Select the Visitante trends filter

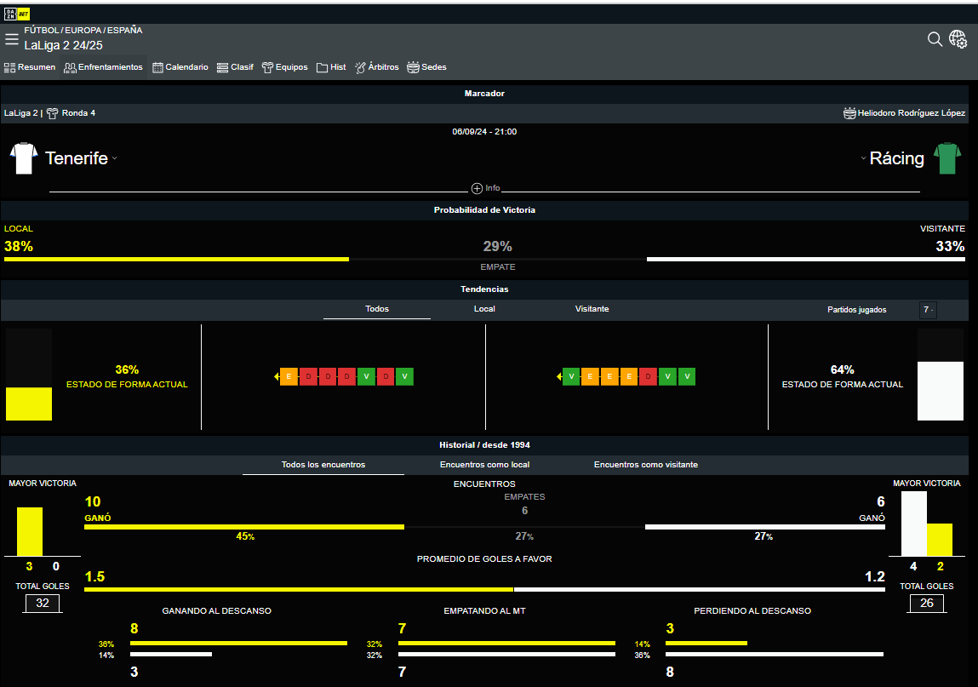(592, 309)
